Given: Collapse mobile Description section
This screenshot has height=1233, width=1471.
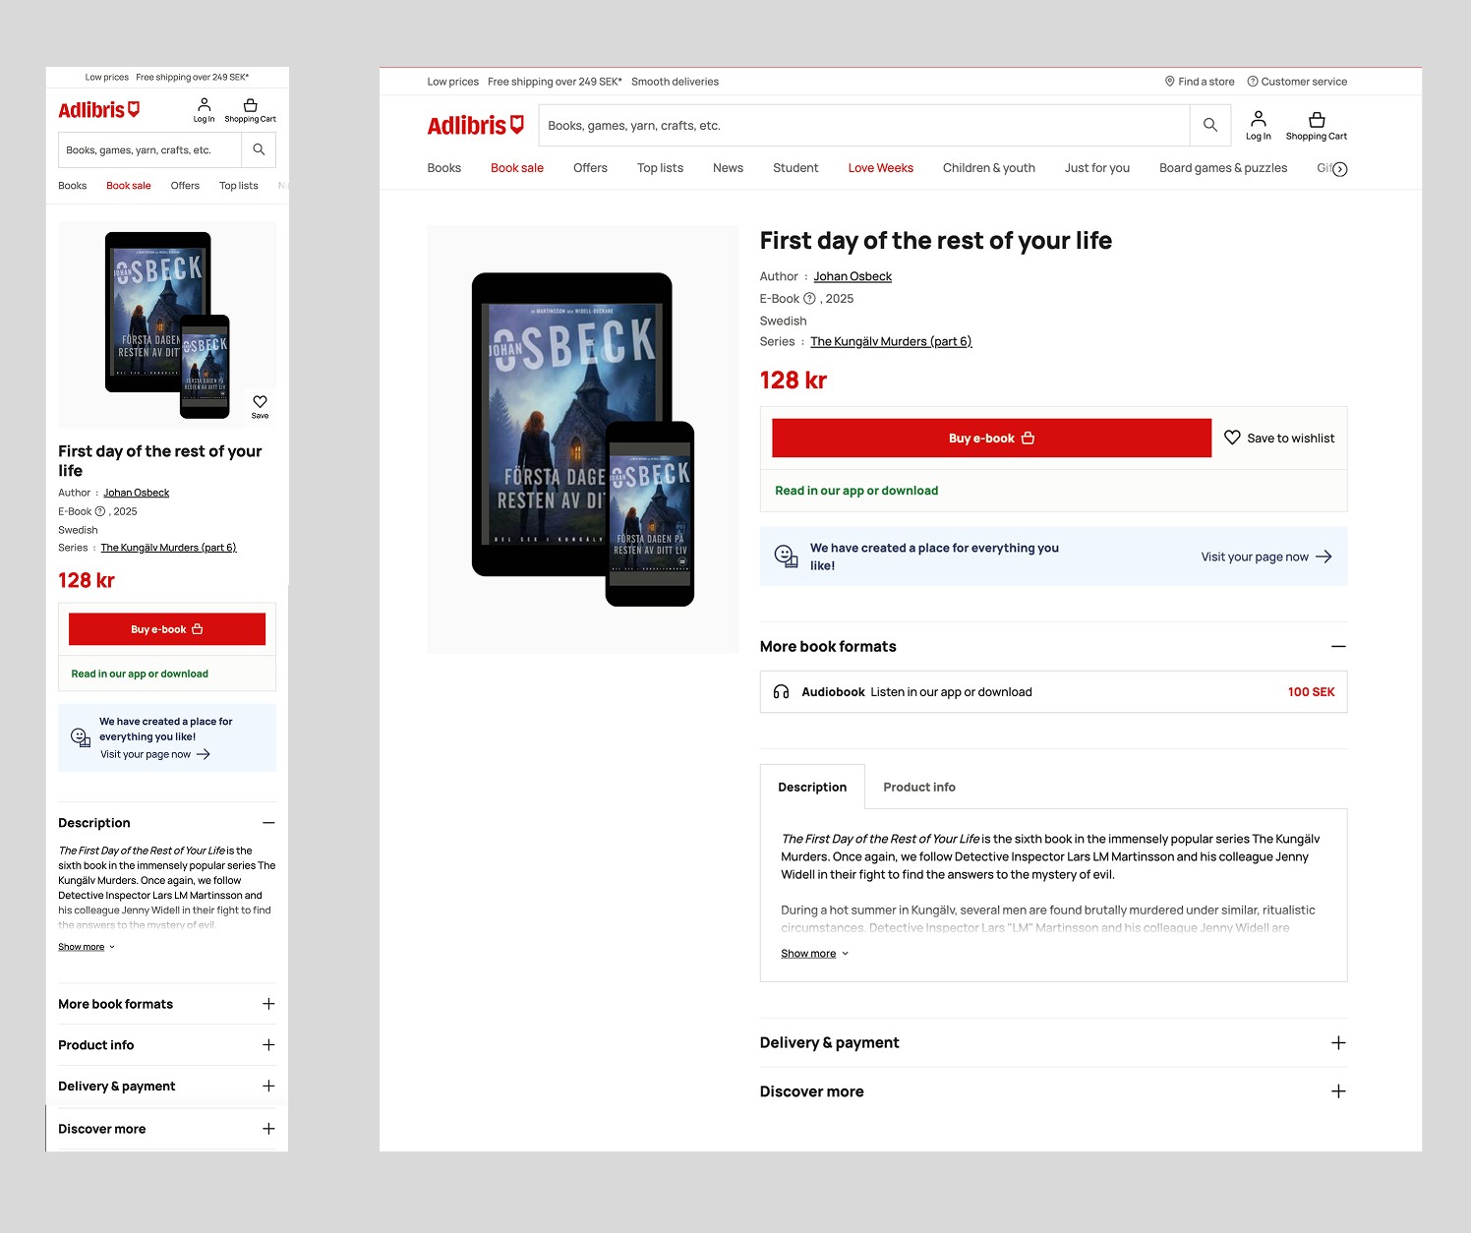Looking at the screenshot, I should click(268, 823).
